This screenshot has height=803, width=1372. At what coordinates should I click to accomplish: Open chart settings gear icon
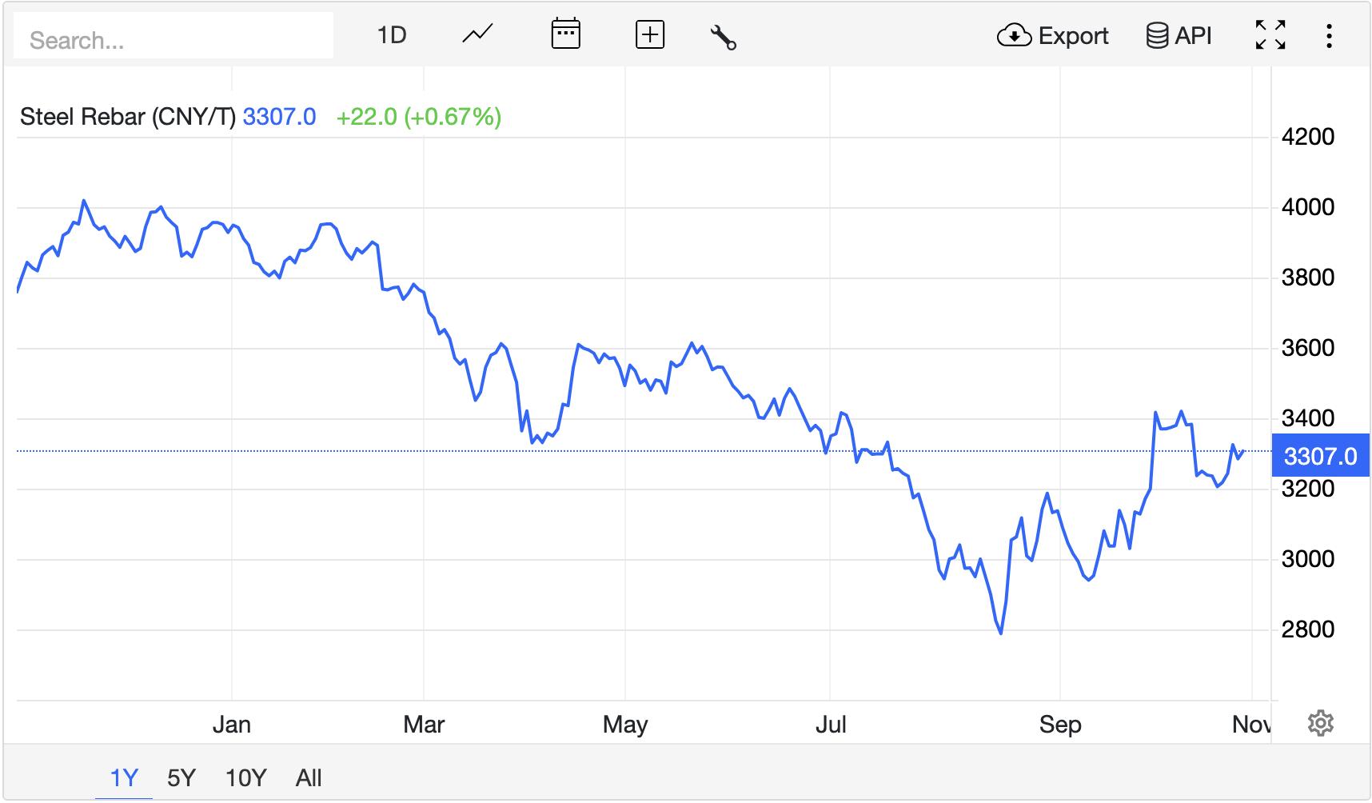point(1320,723)
